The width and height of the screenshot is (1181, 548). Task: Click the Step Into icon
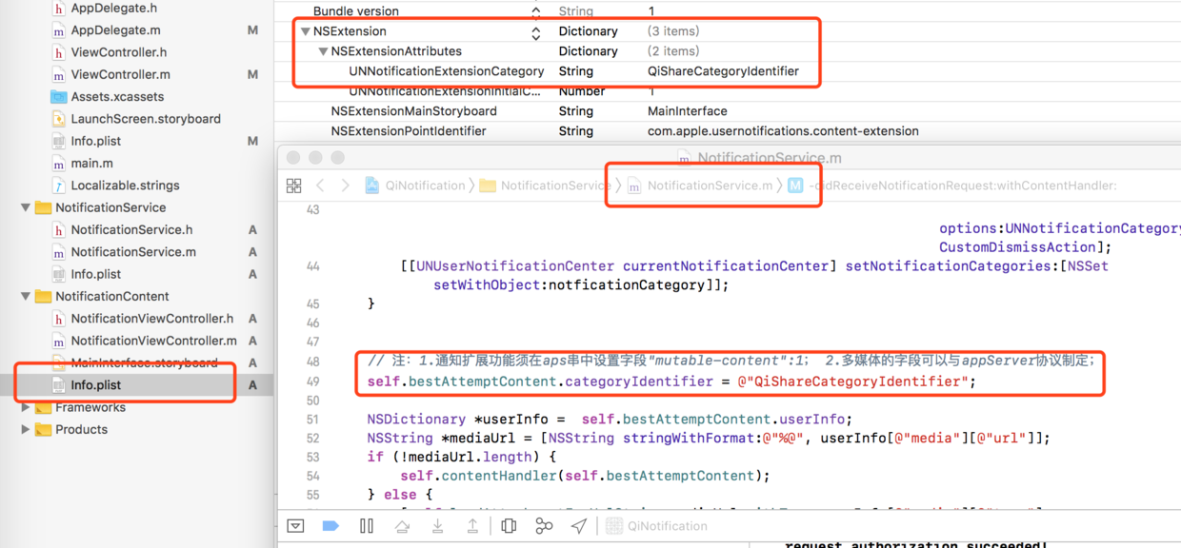coord(437,525)
